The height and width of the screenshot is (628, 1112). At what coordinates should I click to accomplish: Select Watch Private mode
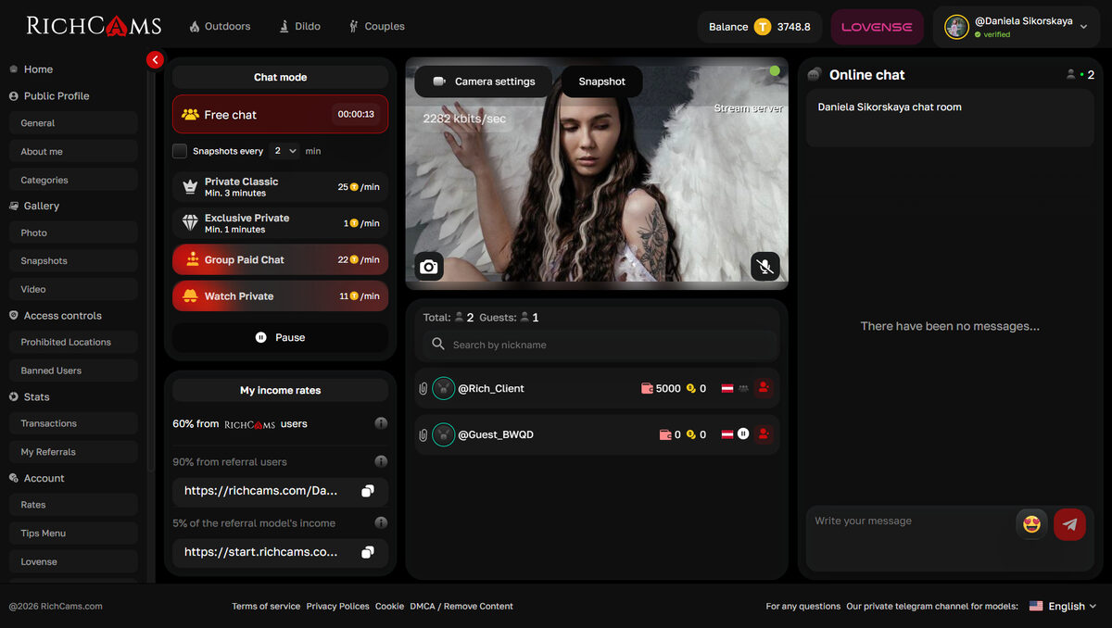tap(280, 296)
